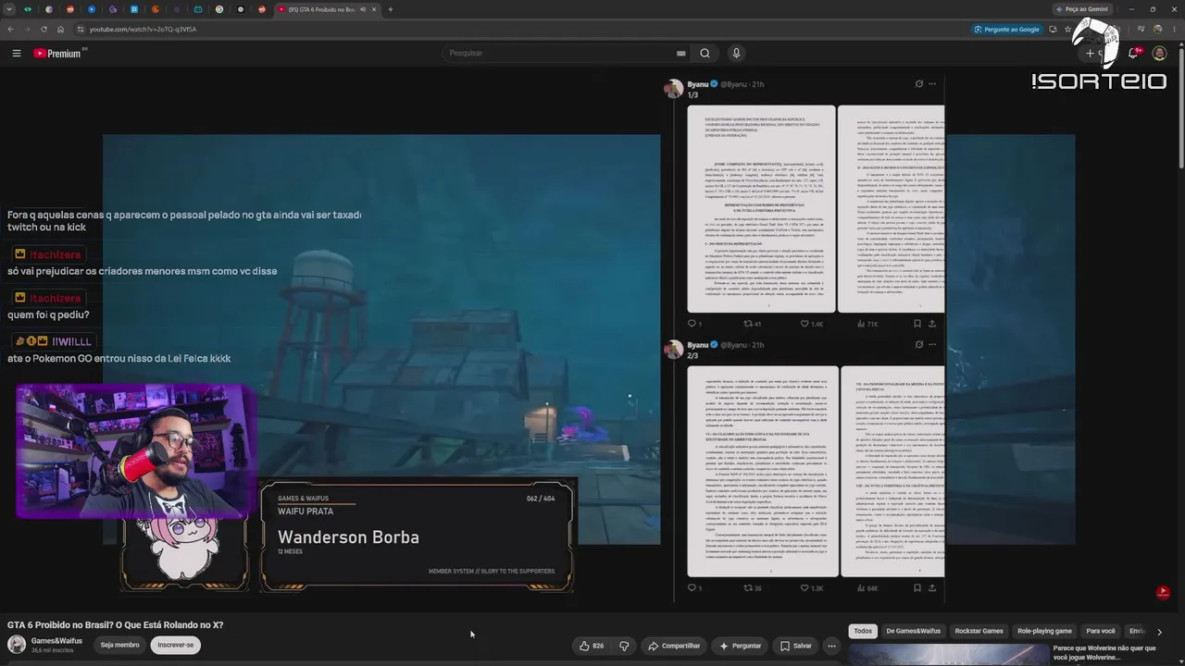
Task: Focus the Pesquisar search field
Action: 560,53
